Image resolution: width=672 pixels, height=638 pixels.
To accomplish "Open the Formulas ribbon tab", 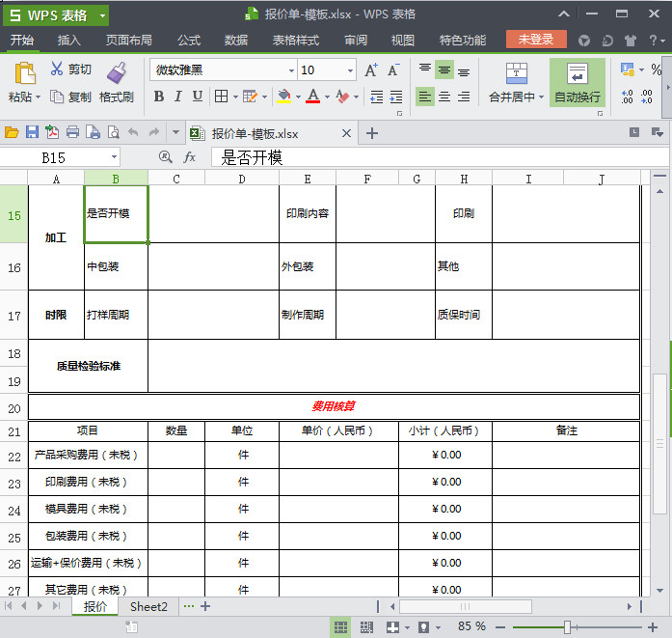I will [189, 40].
